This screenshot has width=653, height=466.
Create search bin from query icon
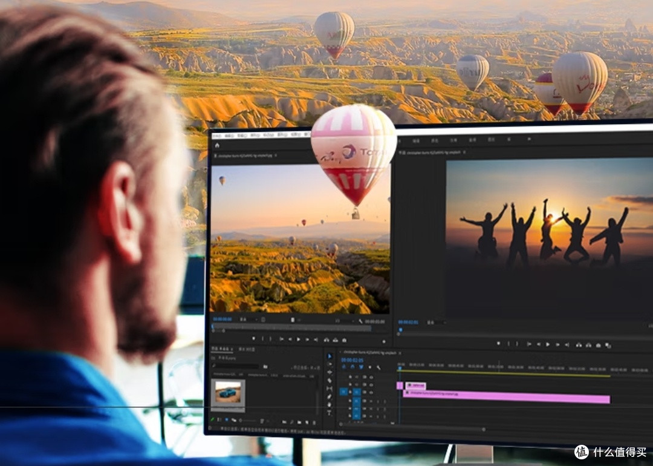[265, 367]
